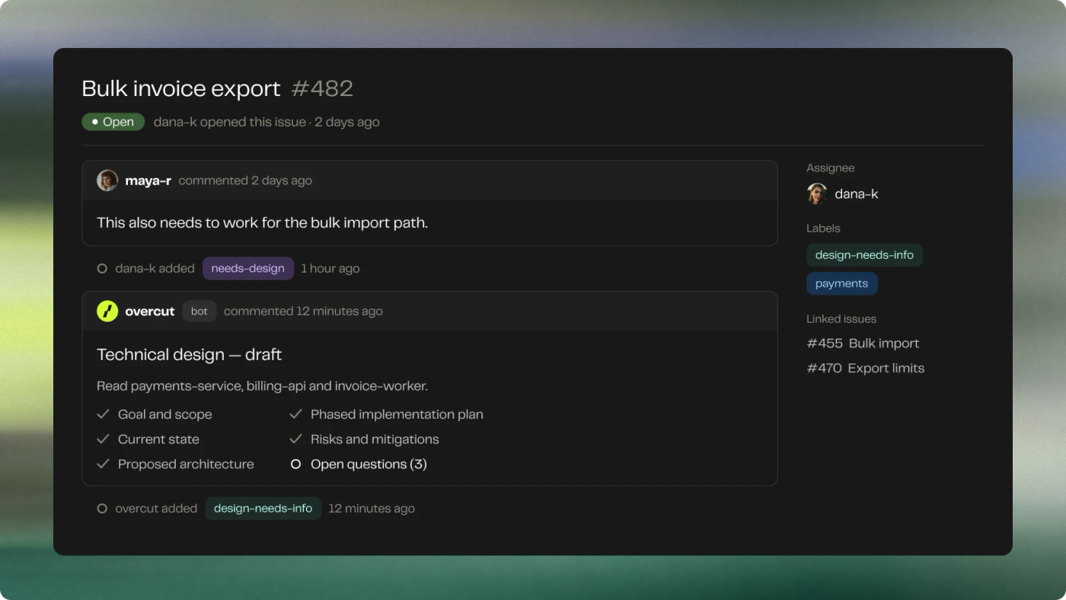The image size is (1066, 600).
Task: Click the maya-r username in the comment header
Action: pyautogui.click(x=148, y=180)
